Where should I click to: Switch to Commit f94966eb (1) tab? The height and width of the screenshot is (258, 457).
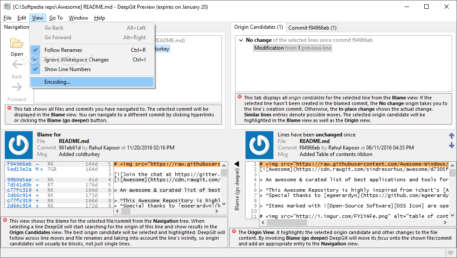tap(312, 28)
